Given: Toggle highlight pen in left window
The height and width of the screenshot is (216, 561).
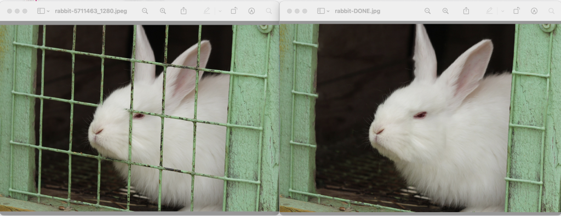Looking at the screenshot, I should point(207,11).
